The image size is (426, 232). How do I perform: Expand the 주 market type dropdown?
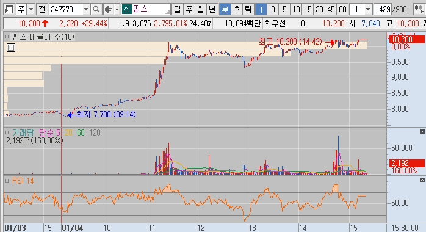(x=31, y=10)
